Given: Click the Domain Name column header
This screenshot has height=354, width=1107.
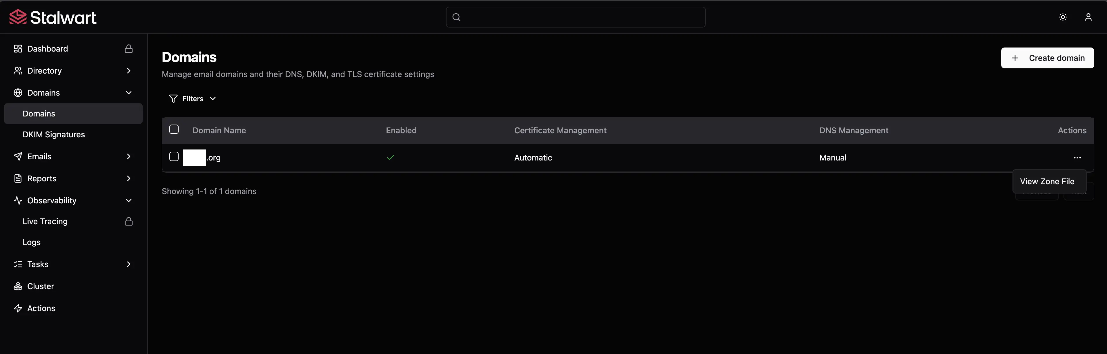Looking at the screenshot, I should [x=219, y=131].
